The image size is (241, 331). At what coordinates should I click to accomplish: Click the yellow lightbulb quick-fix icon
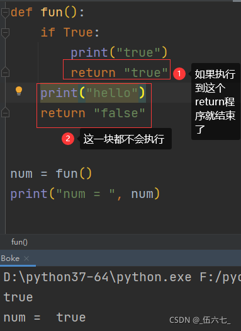coord(19,91)
